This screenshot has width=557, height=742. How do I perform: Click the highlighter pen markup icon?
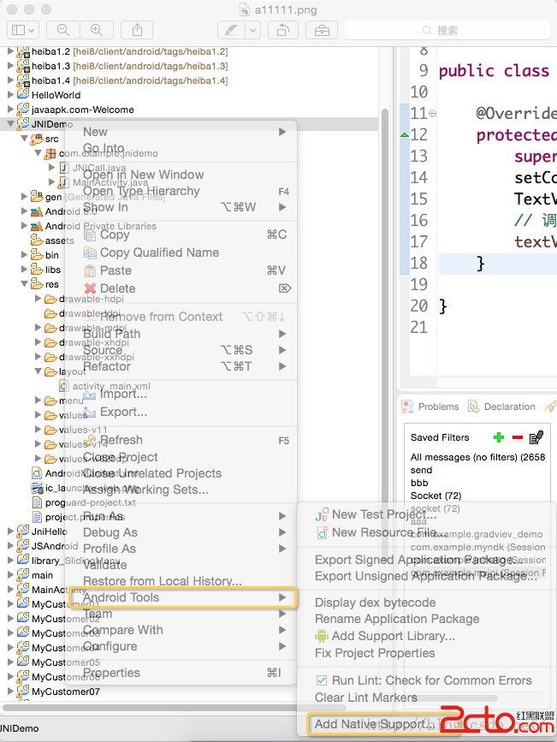tap(229, 30)
